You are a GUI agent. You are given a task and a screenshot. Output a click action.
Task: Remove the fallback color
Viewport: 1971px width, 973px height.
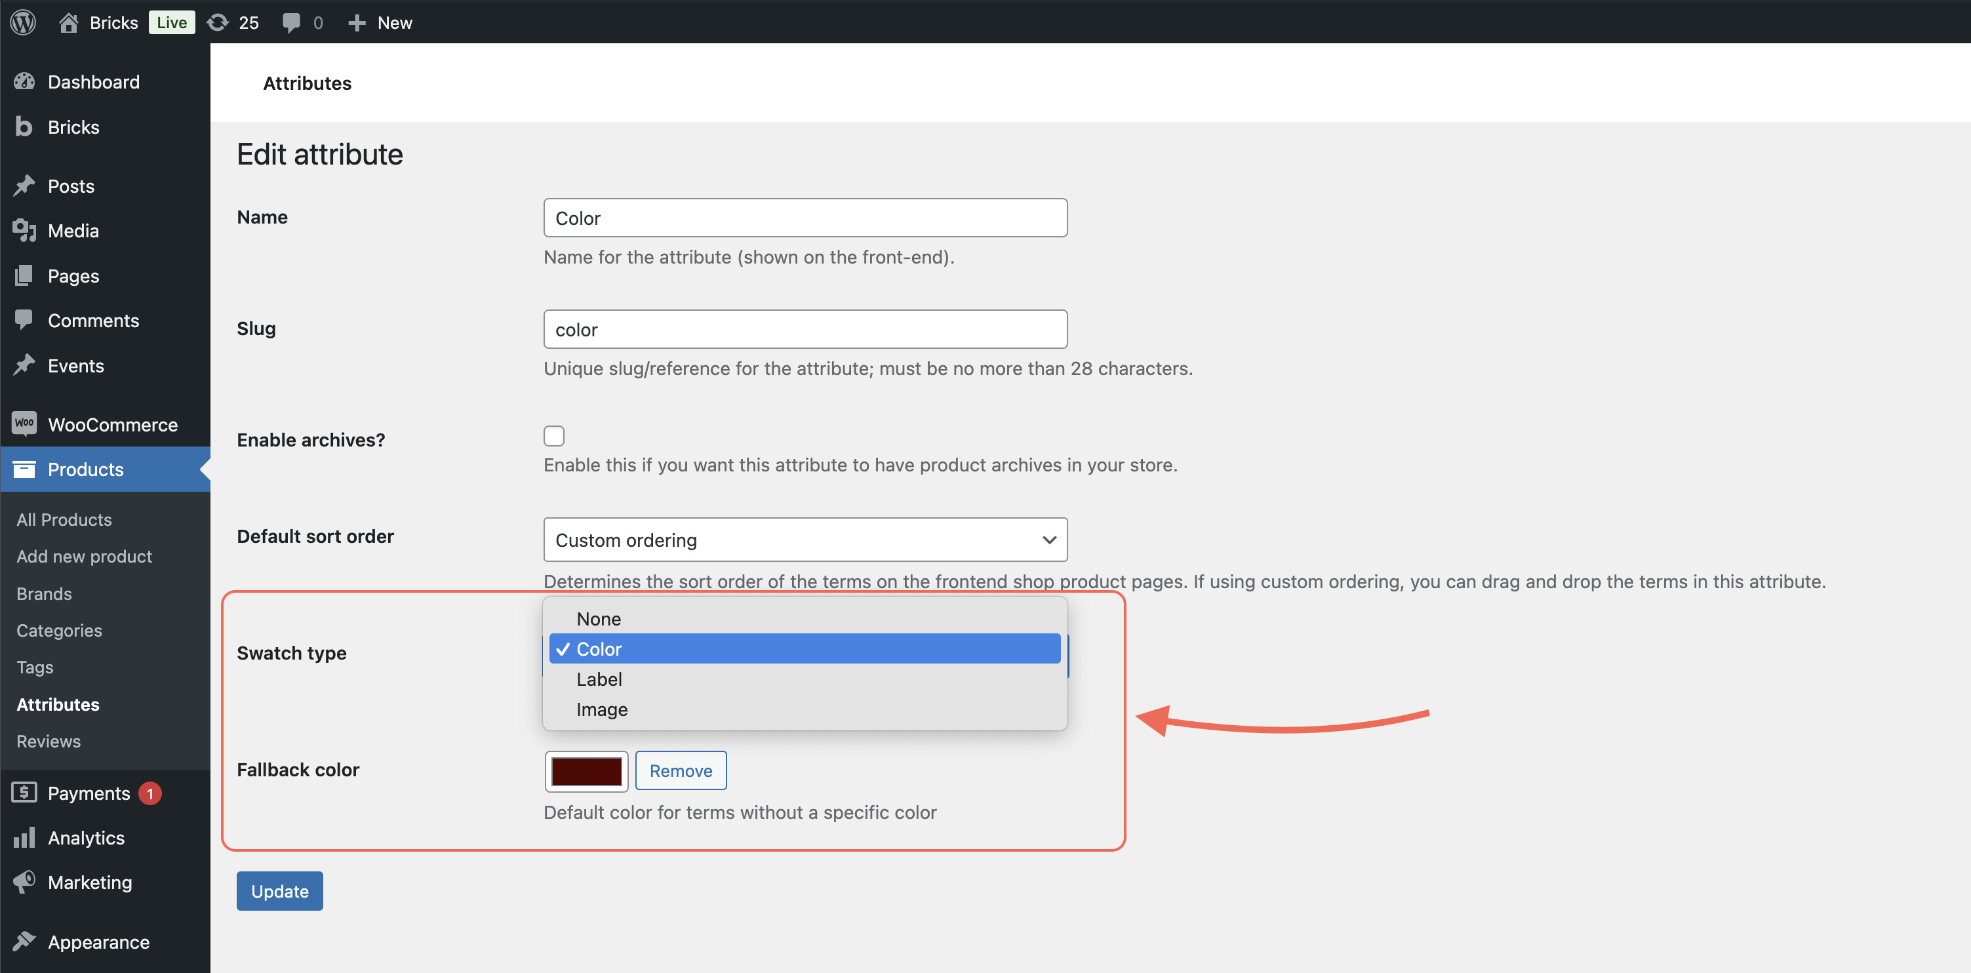point(680,771)
